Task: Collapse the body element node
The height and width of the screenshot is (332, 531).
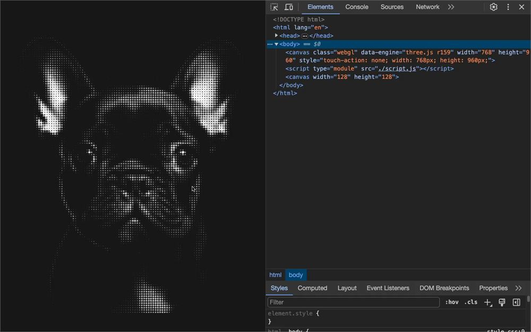Action: [276, 44]
